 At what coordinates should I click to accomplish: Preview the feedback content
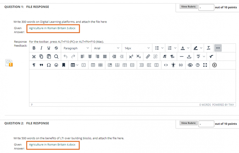point(190,65)
